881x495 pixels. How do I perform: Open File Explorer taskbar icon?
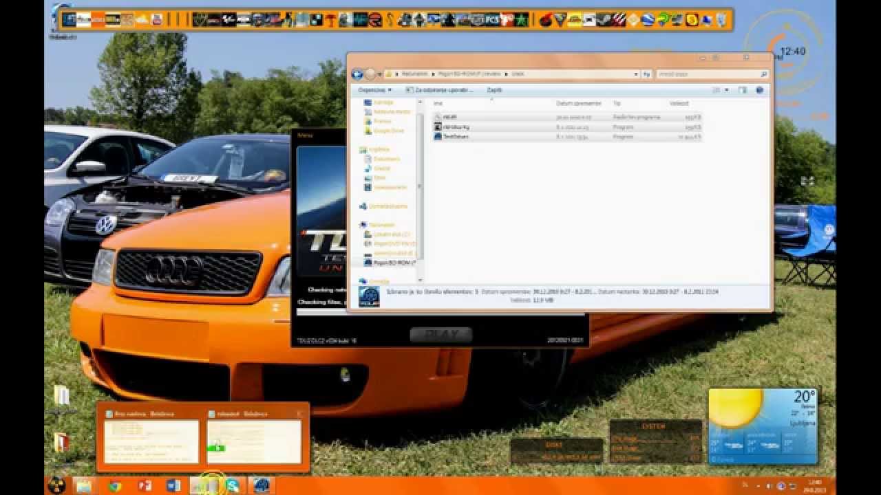tap(84, 486)
